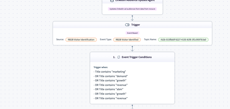Screen dimensions: 230x109
Task: Click the toggle icon beside Trigger heading
Action: click(127, 25)
